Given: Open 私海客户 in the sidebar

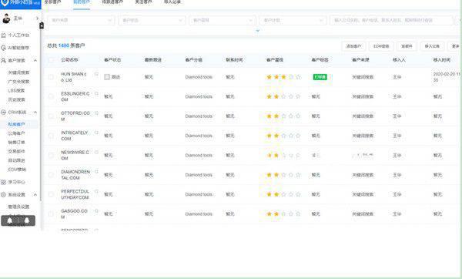Looking at the screenshot, I should [16, 124].
